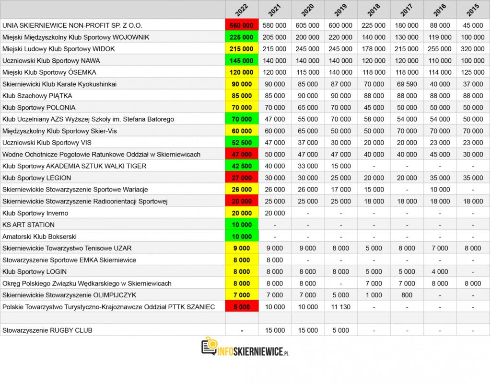The width and height of the screenshot is (491, 384).
Task: Click the 11 130 value
Action: (x=341, y=307)
